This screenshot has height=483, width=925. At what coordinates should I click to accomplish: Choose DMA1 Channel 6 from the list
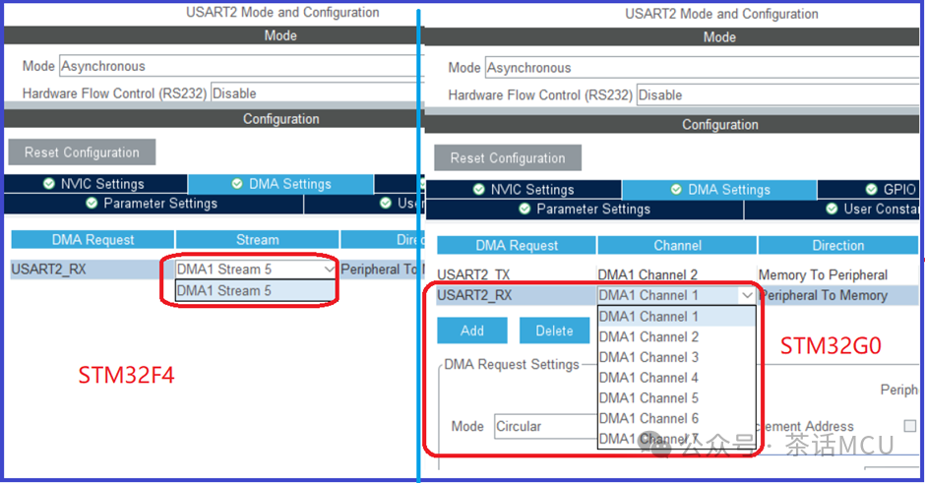(x=677, y=418)
